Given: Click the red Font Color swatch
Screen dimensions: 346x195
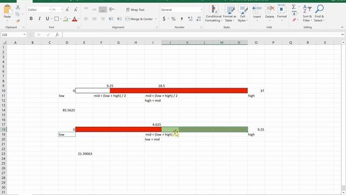Looking at the screenshot, I should (x=75, y=19).
